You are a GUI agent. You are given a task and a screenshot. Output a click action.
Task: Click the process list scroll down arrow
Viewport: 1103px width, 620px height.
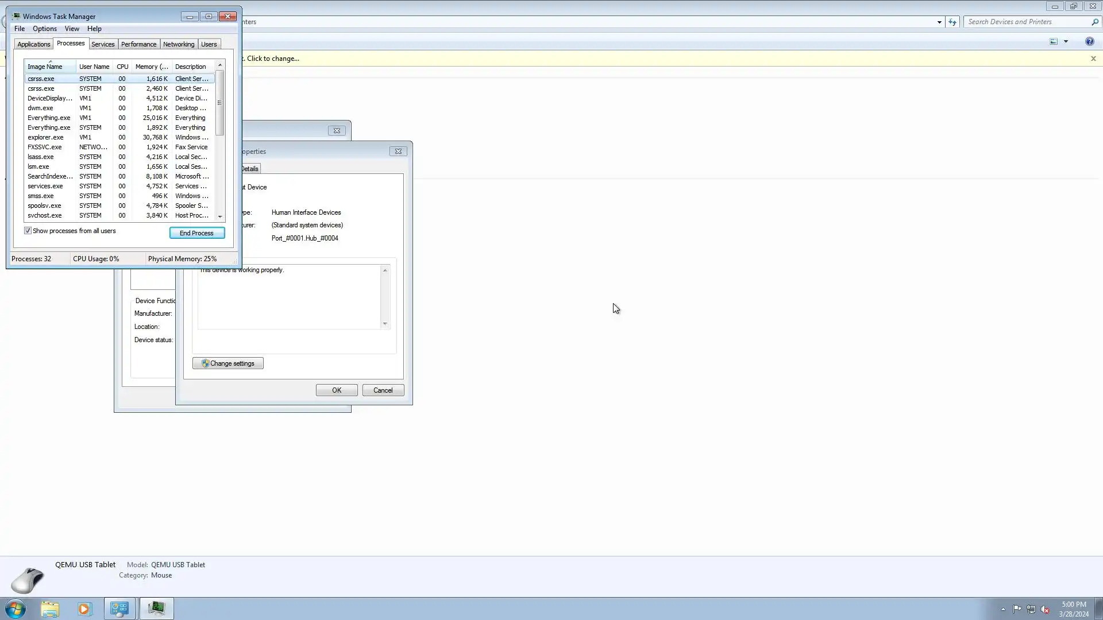click(220, 216)
